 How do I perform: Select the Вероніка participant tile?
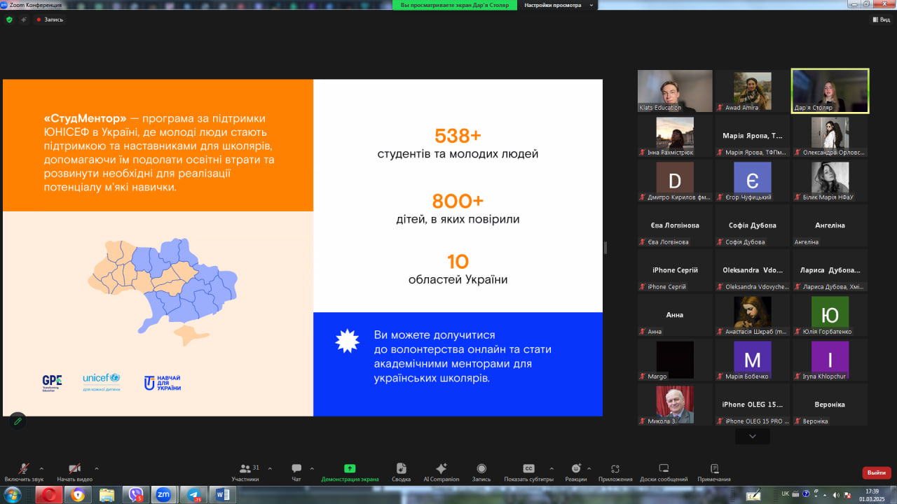[x=830, y=405]
